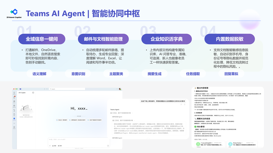This screenshot has width=273, height=153.
Task: Select the blue Copilot app icon
Action: [14, 119]
